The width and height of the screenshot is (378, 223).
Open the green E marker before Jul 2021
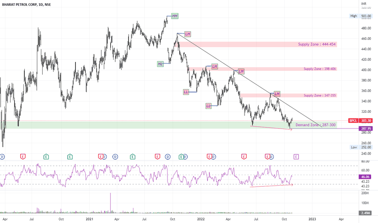[x=132, y=157]
